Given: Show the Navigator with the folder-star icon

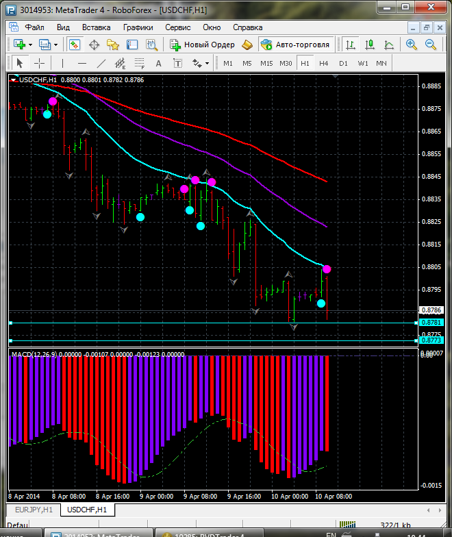Looking at the screenshot, I should [113, 45].
